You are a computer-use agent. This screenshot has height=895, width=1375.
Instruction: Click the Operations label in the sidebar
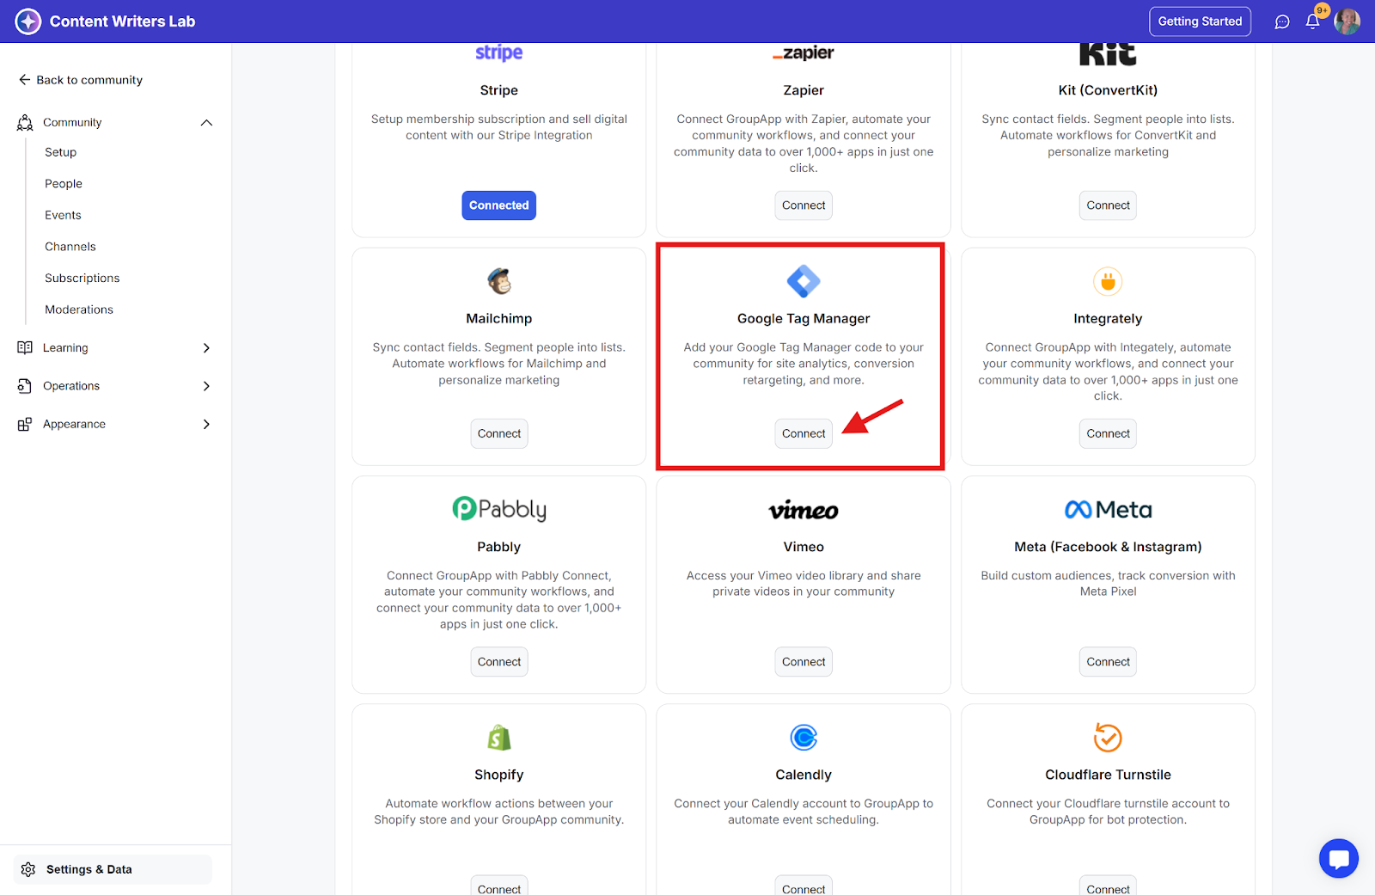pyautogui.click(x=71, y=386)
